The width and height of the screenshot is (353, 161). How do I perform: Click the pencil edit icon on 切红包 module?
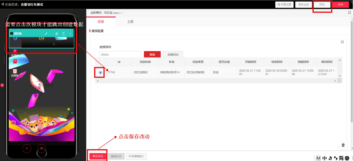point(46,34)
